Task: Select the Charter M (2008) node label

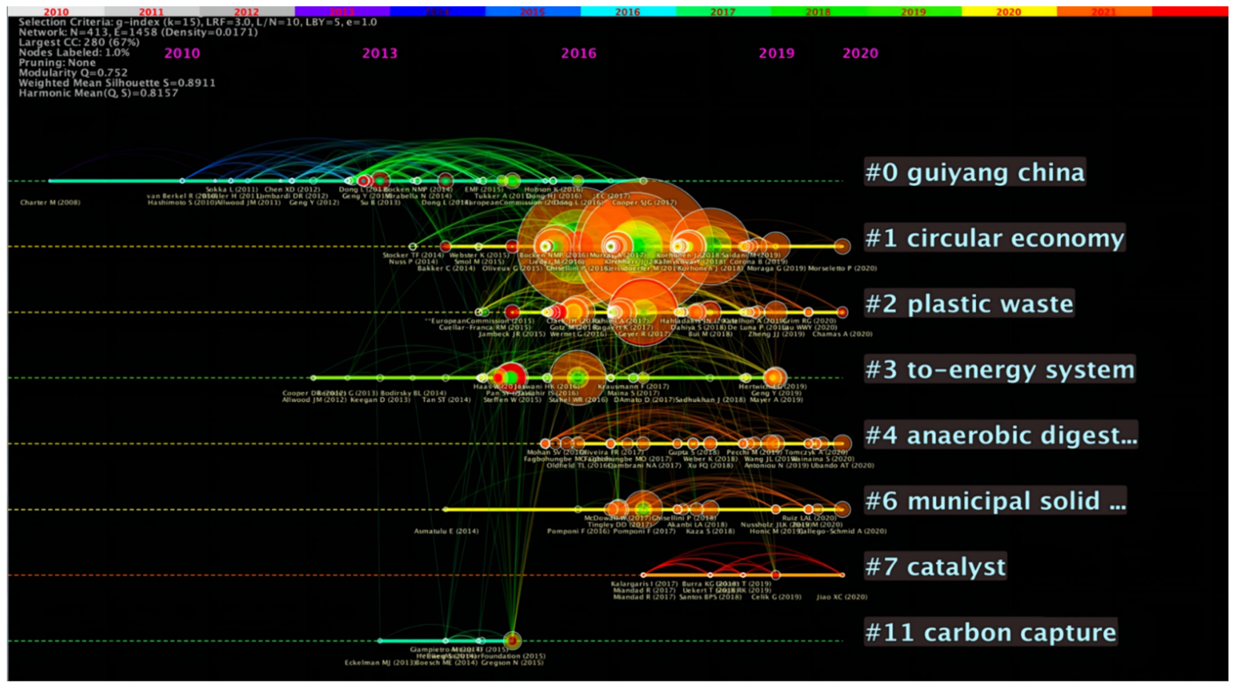Action: [x=50, y=202]
